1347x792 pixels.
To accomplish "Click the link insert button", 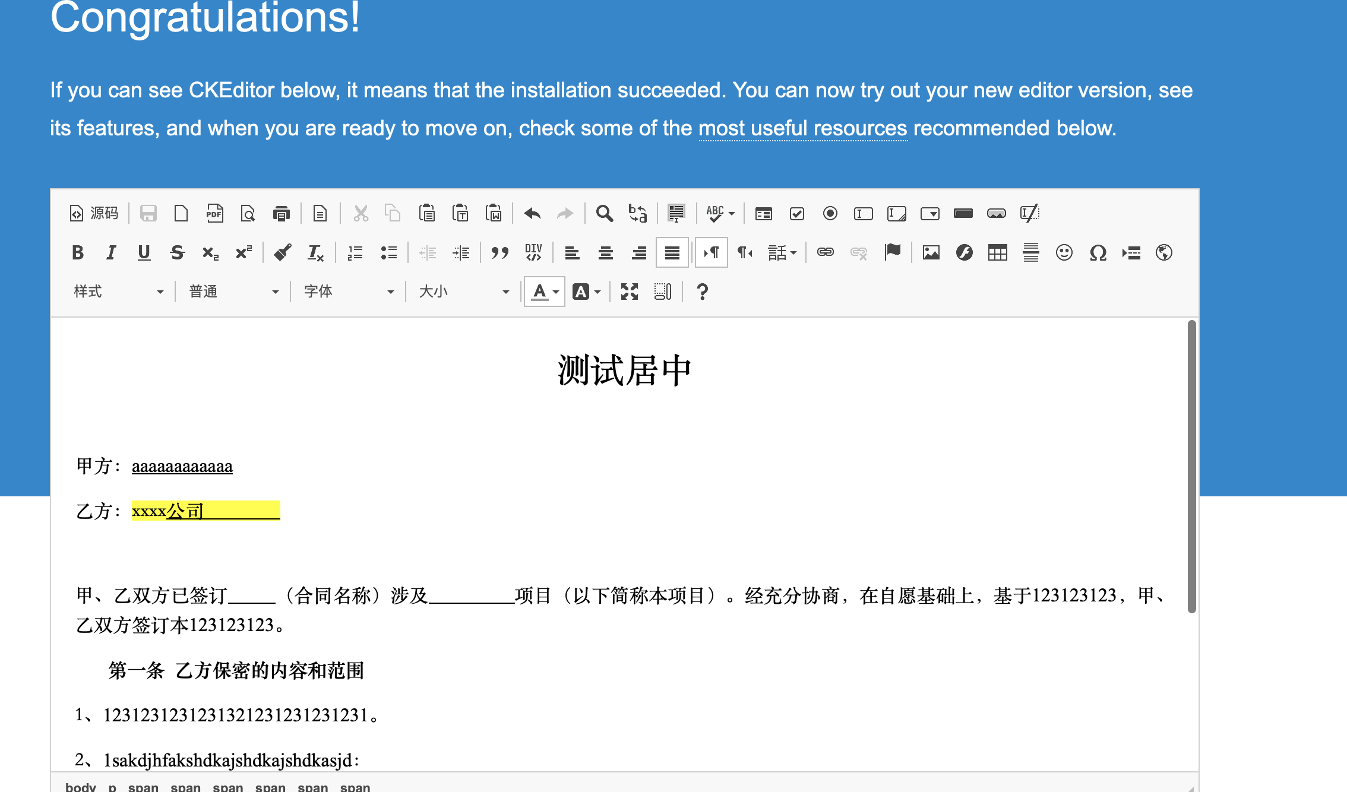I will coord(825,253).
